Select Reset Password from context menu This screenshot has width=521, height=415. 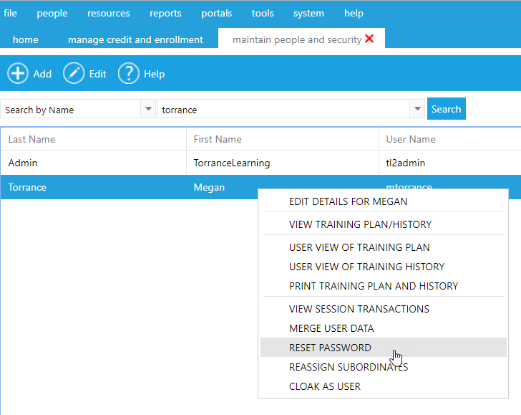(330, 348)
